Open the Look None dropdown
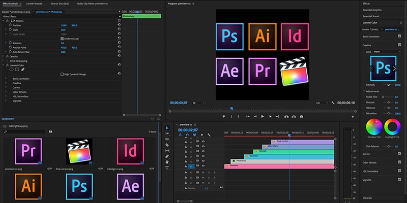The width and height of the screenshot is (407, 203). point(388,52)
